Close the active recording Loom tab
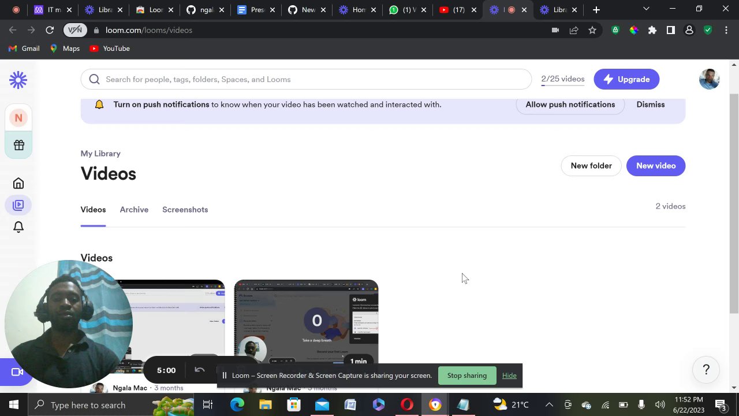Image resolution: width=739 pixels, height=416 pixels. [x=524, y=10]
